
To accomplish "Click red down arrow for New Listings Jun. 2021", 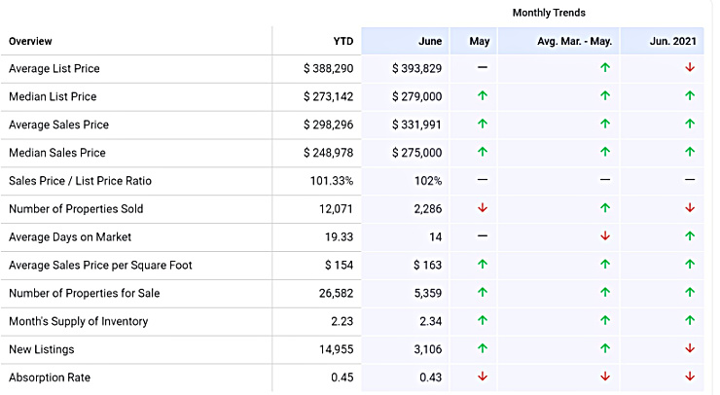I will click(x=689, y=348).
